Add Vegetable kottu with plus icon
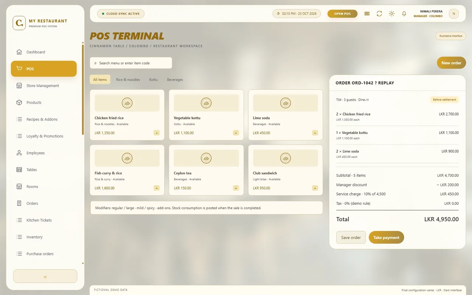The image size is (472, 295). click(236, 133)
